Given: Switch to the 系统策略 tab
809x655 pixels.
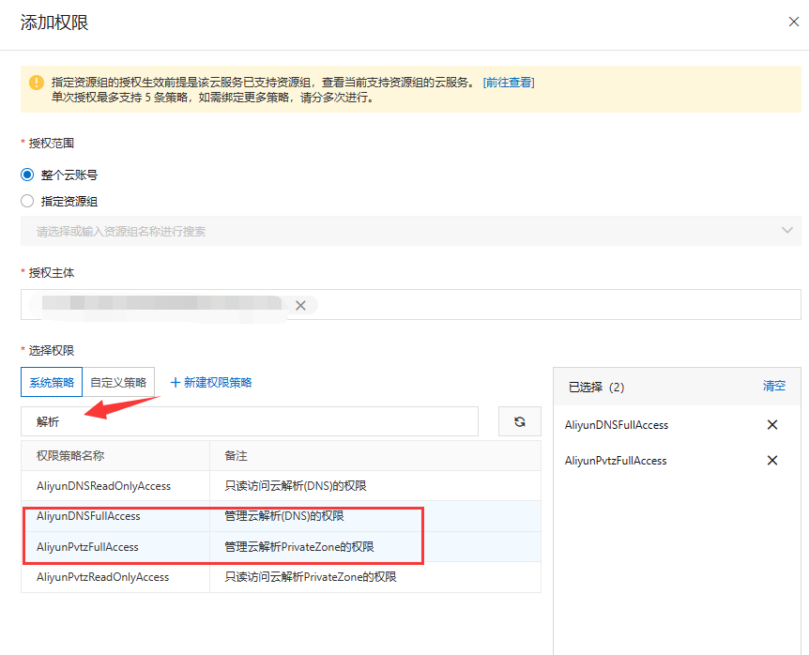Looking at the screenshot, I should (x=52, y=383).
